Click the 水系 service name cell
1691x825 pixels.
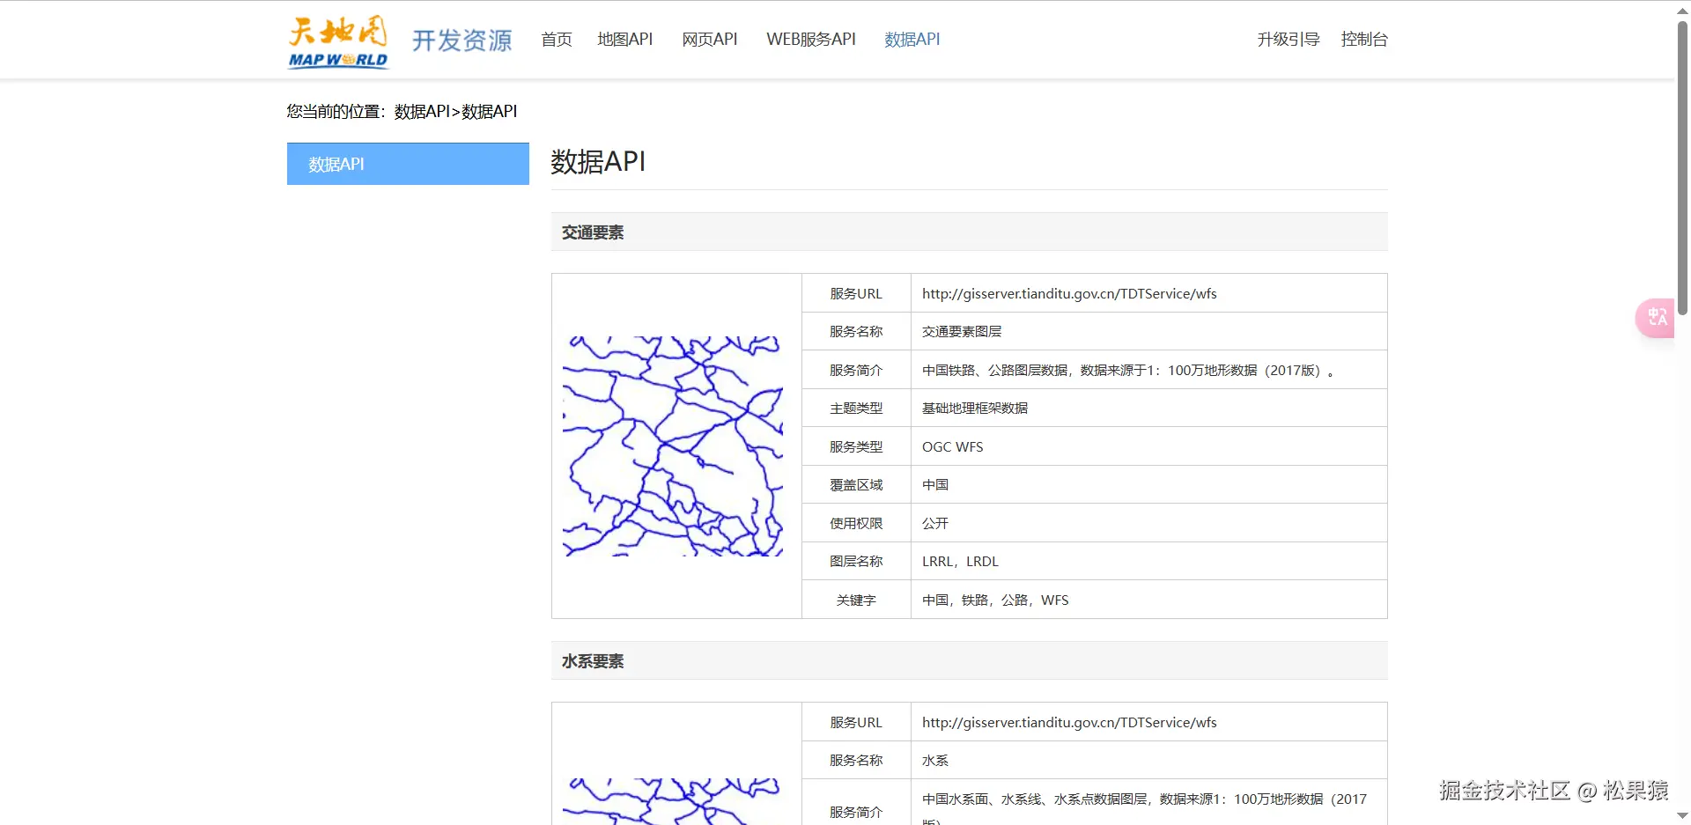click(x=1148, y=761)
